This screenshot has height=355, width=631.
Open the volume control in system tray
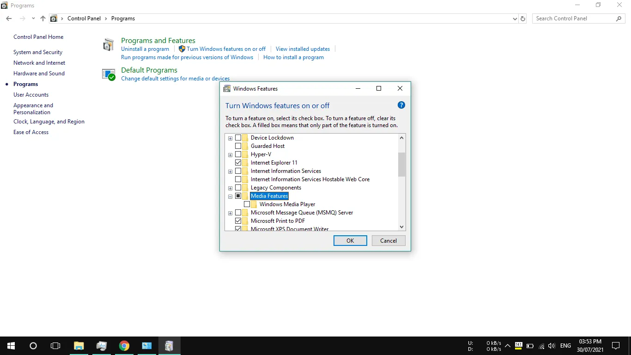pyautogui.click(x=552, y=346)
